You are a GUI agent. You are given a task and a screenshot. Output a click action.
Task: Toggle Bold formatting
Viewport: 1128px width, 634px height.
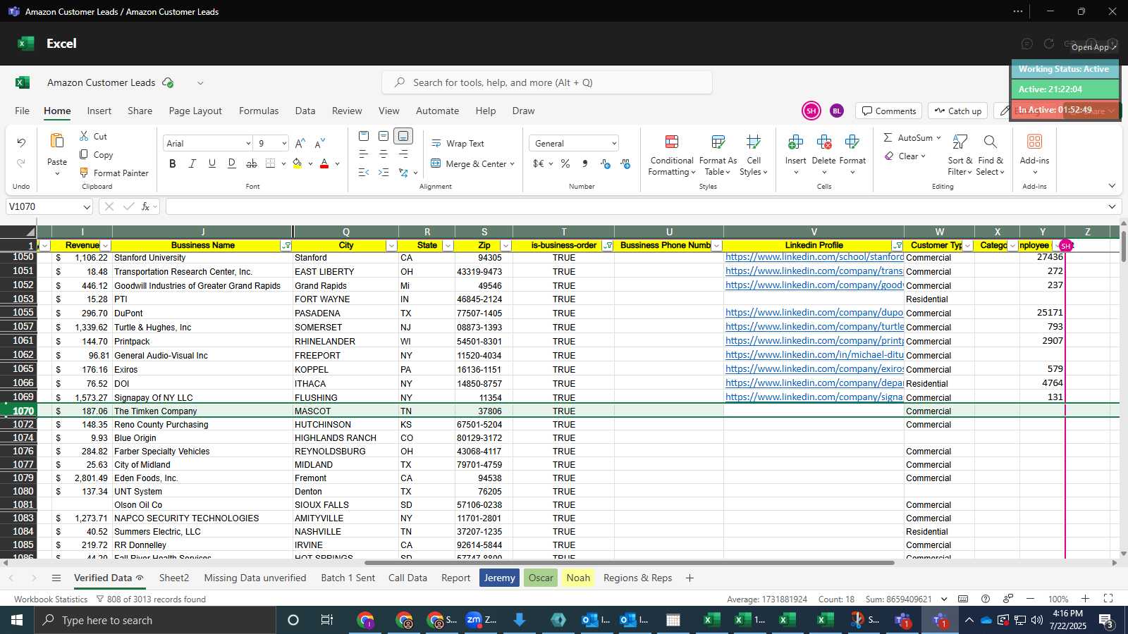click(x=172, y=163)
